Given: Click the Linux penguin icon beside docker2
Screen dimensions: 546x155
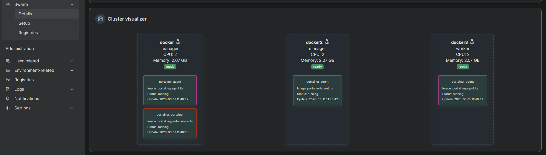Looking at the screenshot, I should click(327, 42).
